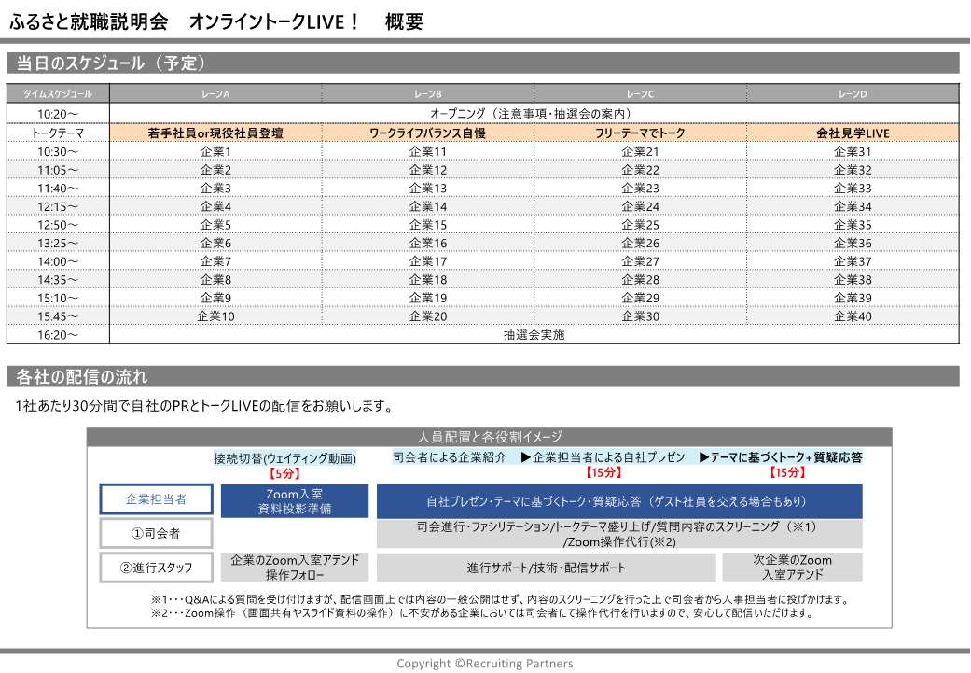Click the フリーテーマでトーク theme cell

[x=640, y=133]
